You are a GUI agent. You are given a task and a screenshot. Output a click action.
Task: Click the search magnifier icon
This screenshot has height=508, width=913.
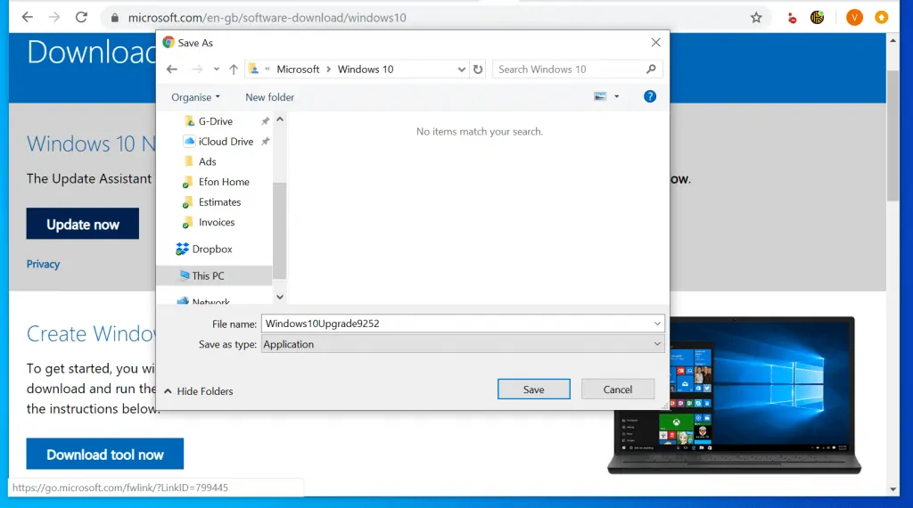click(651, 70)
